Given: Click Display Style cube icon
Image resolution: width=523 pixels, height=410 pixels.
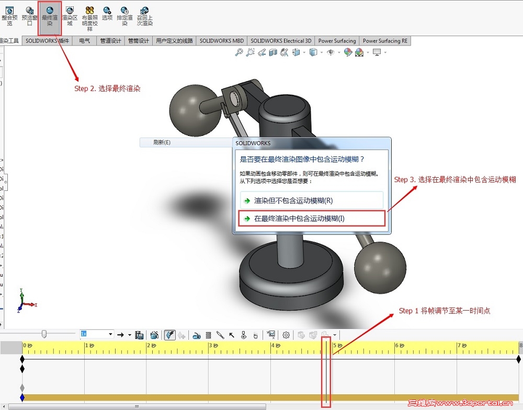Looking at the screenshot, I should [x=313, y=52].
